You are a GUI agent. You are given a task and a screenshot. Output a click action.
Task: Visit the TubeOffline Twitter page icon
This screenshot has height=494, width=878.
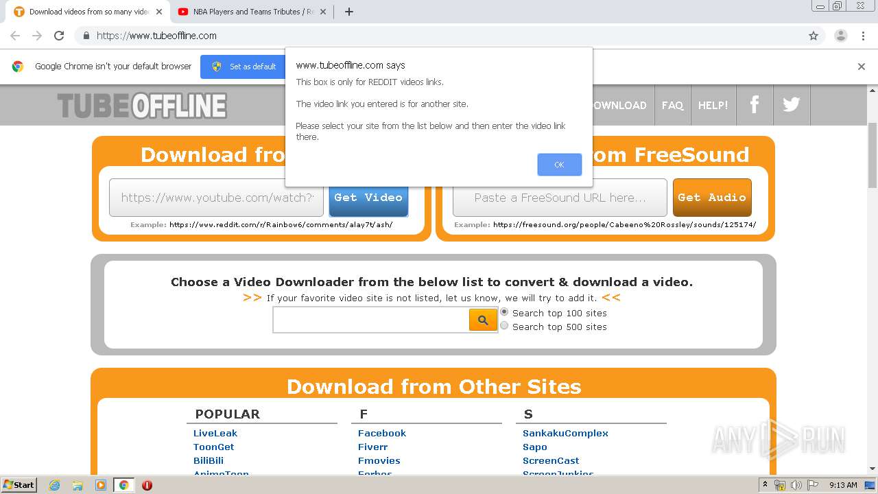click(792, 105)
